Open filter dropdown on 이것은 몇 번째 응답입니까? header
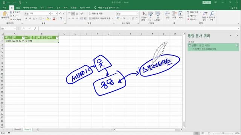 click(57, 37)
